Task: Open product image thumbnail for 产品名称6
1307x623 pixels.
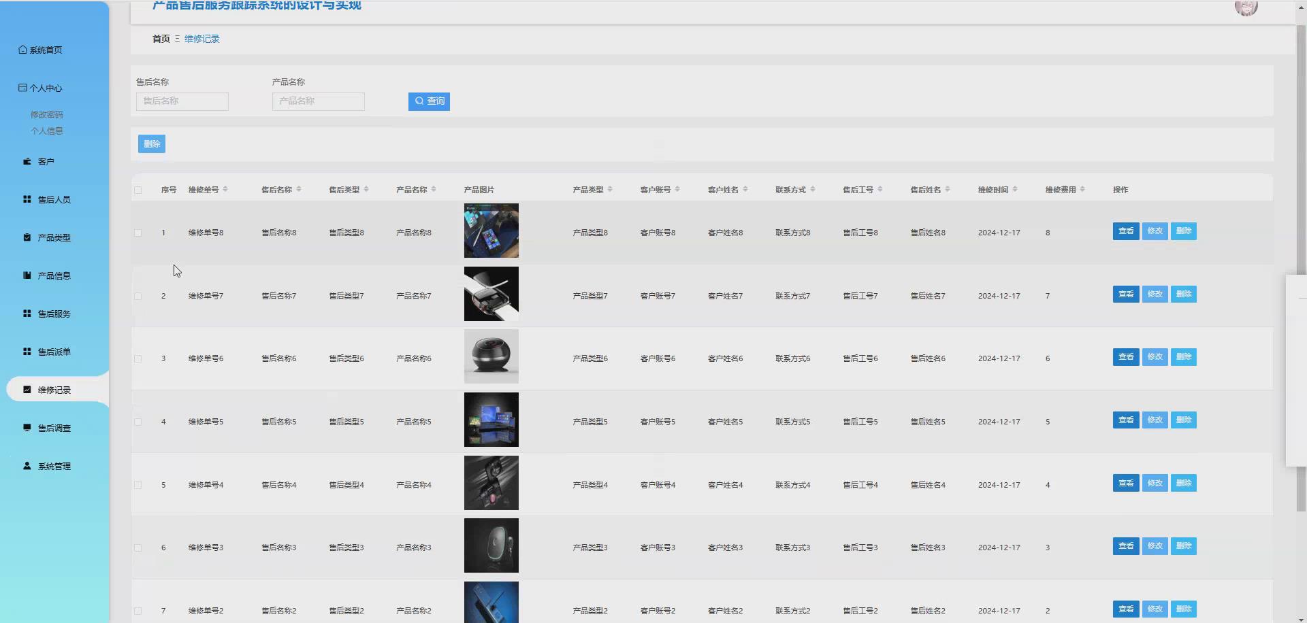Action: [x=491, y=356]
